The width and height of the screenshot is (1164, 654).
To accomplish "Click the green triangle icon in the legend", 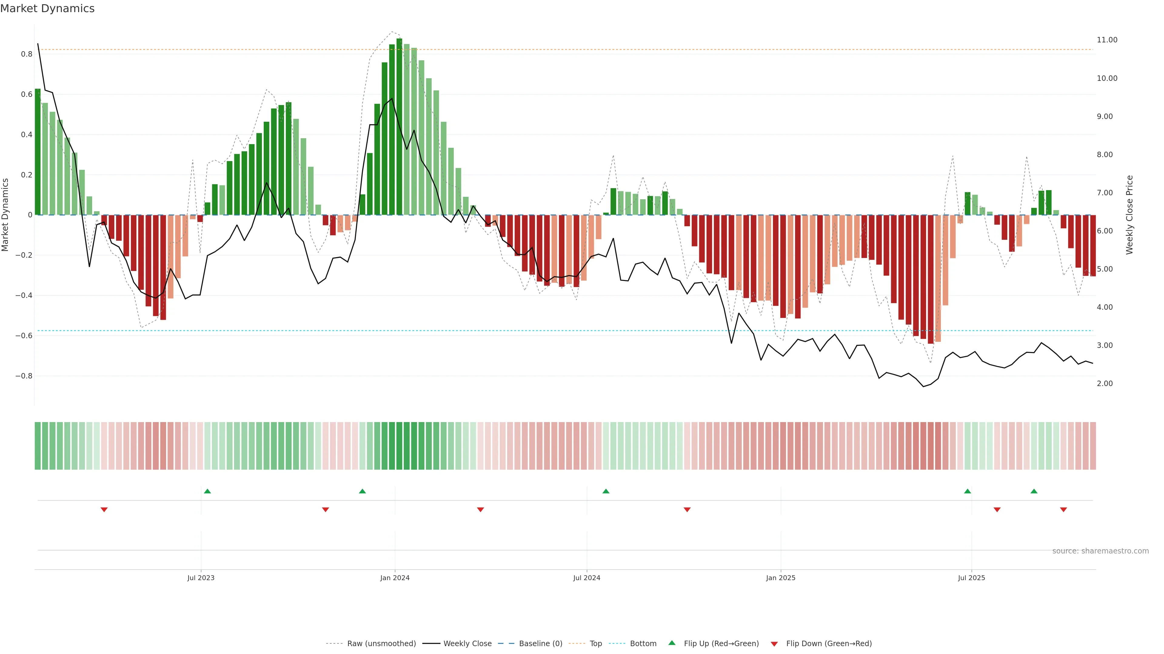I will pos(672,643).
